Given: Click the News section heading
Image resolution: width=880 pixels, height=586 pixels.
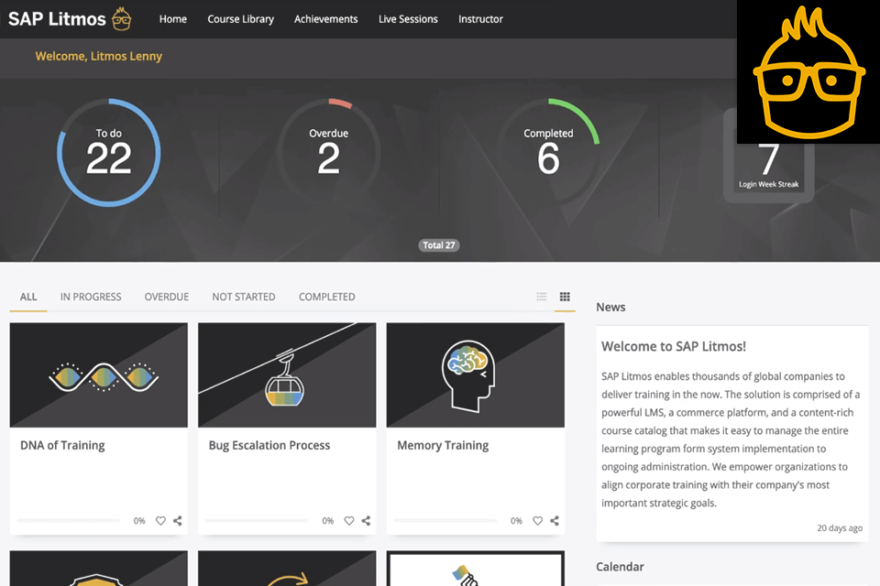Looking at the screenshot, I should [610, 308].
